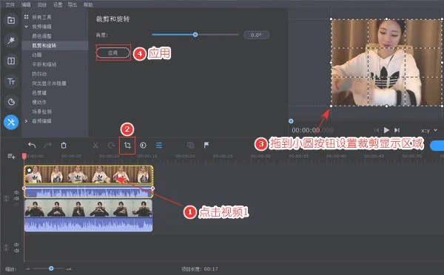This screenshot has height=275, width=444.
Task: Click the first clip's audio waveform
Action: 89,192
